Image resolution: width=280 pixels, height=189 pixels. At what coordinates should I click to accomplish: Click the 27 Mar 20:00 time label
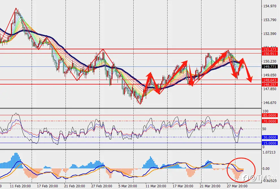point(237,186)
